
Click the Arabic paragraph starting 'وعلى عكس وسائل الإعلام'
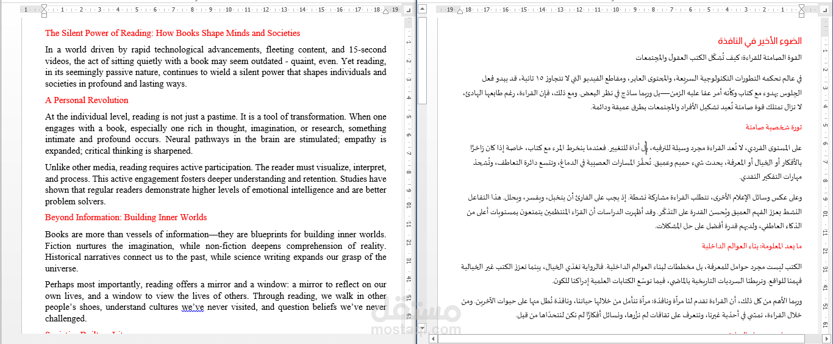click(x=634, y=212)
